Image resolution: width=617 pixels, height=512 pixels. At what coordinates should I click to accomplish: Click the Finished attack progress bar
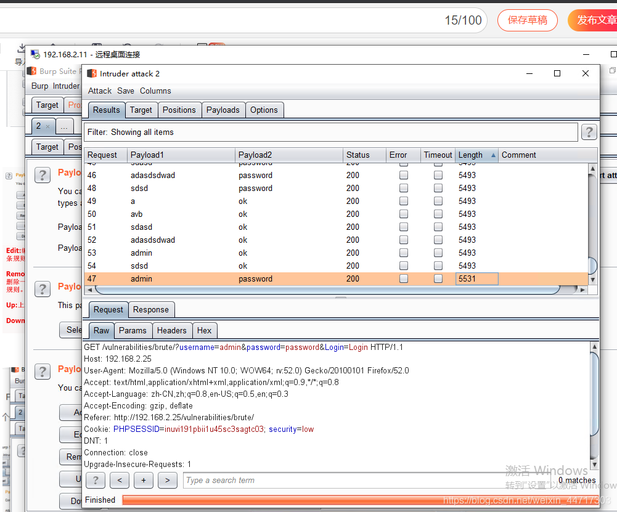pyautogui.click(x=359, y=500)
